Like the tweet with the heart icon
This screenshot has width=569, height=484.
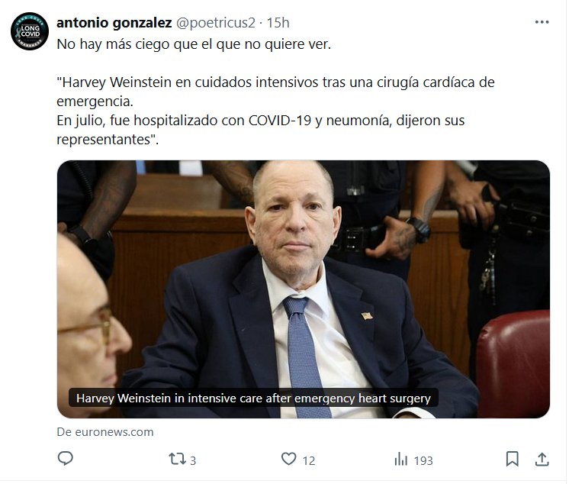pyautogui.click(x=289, y=459)
